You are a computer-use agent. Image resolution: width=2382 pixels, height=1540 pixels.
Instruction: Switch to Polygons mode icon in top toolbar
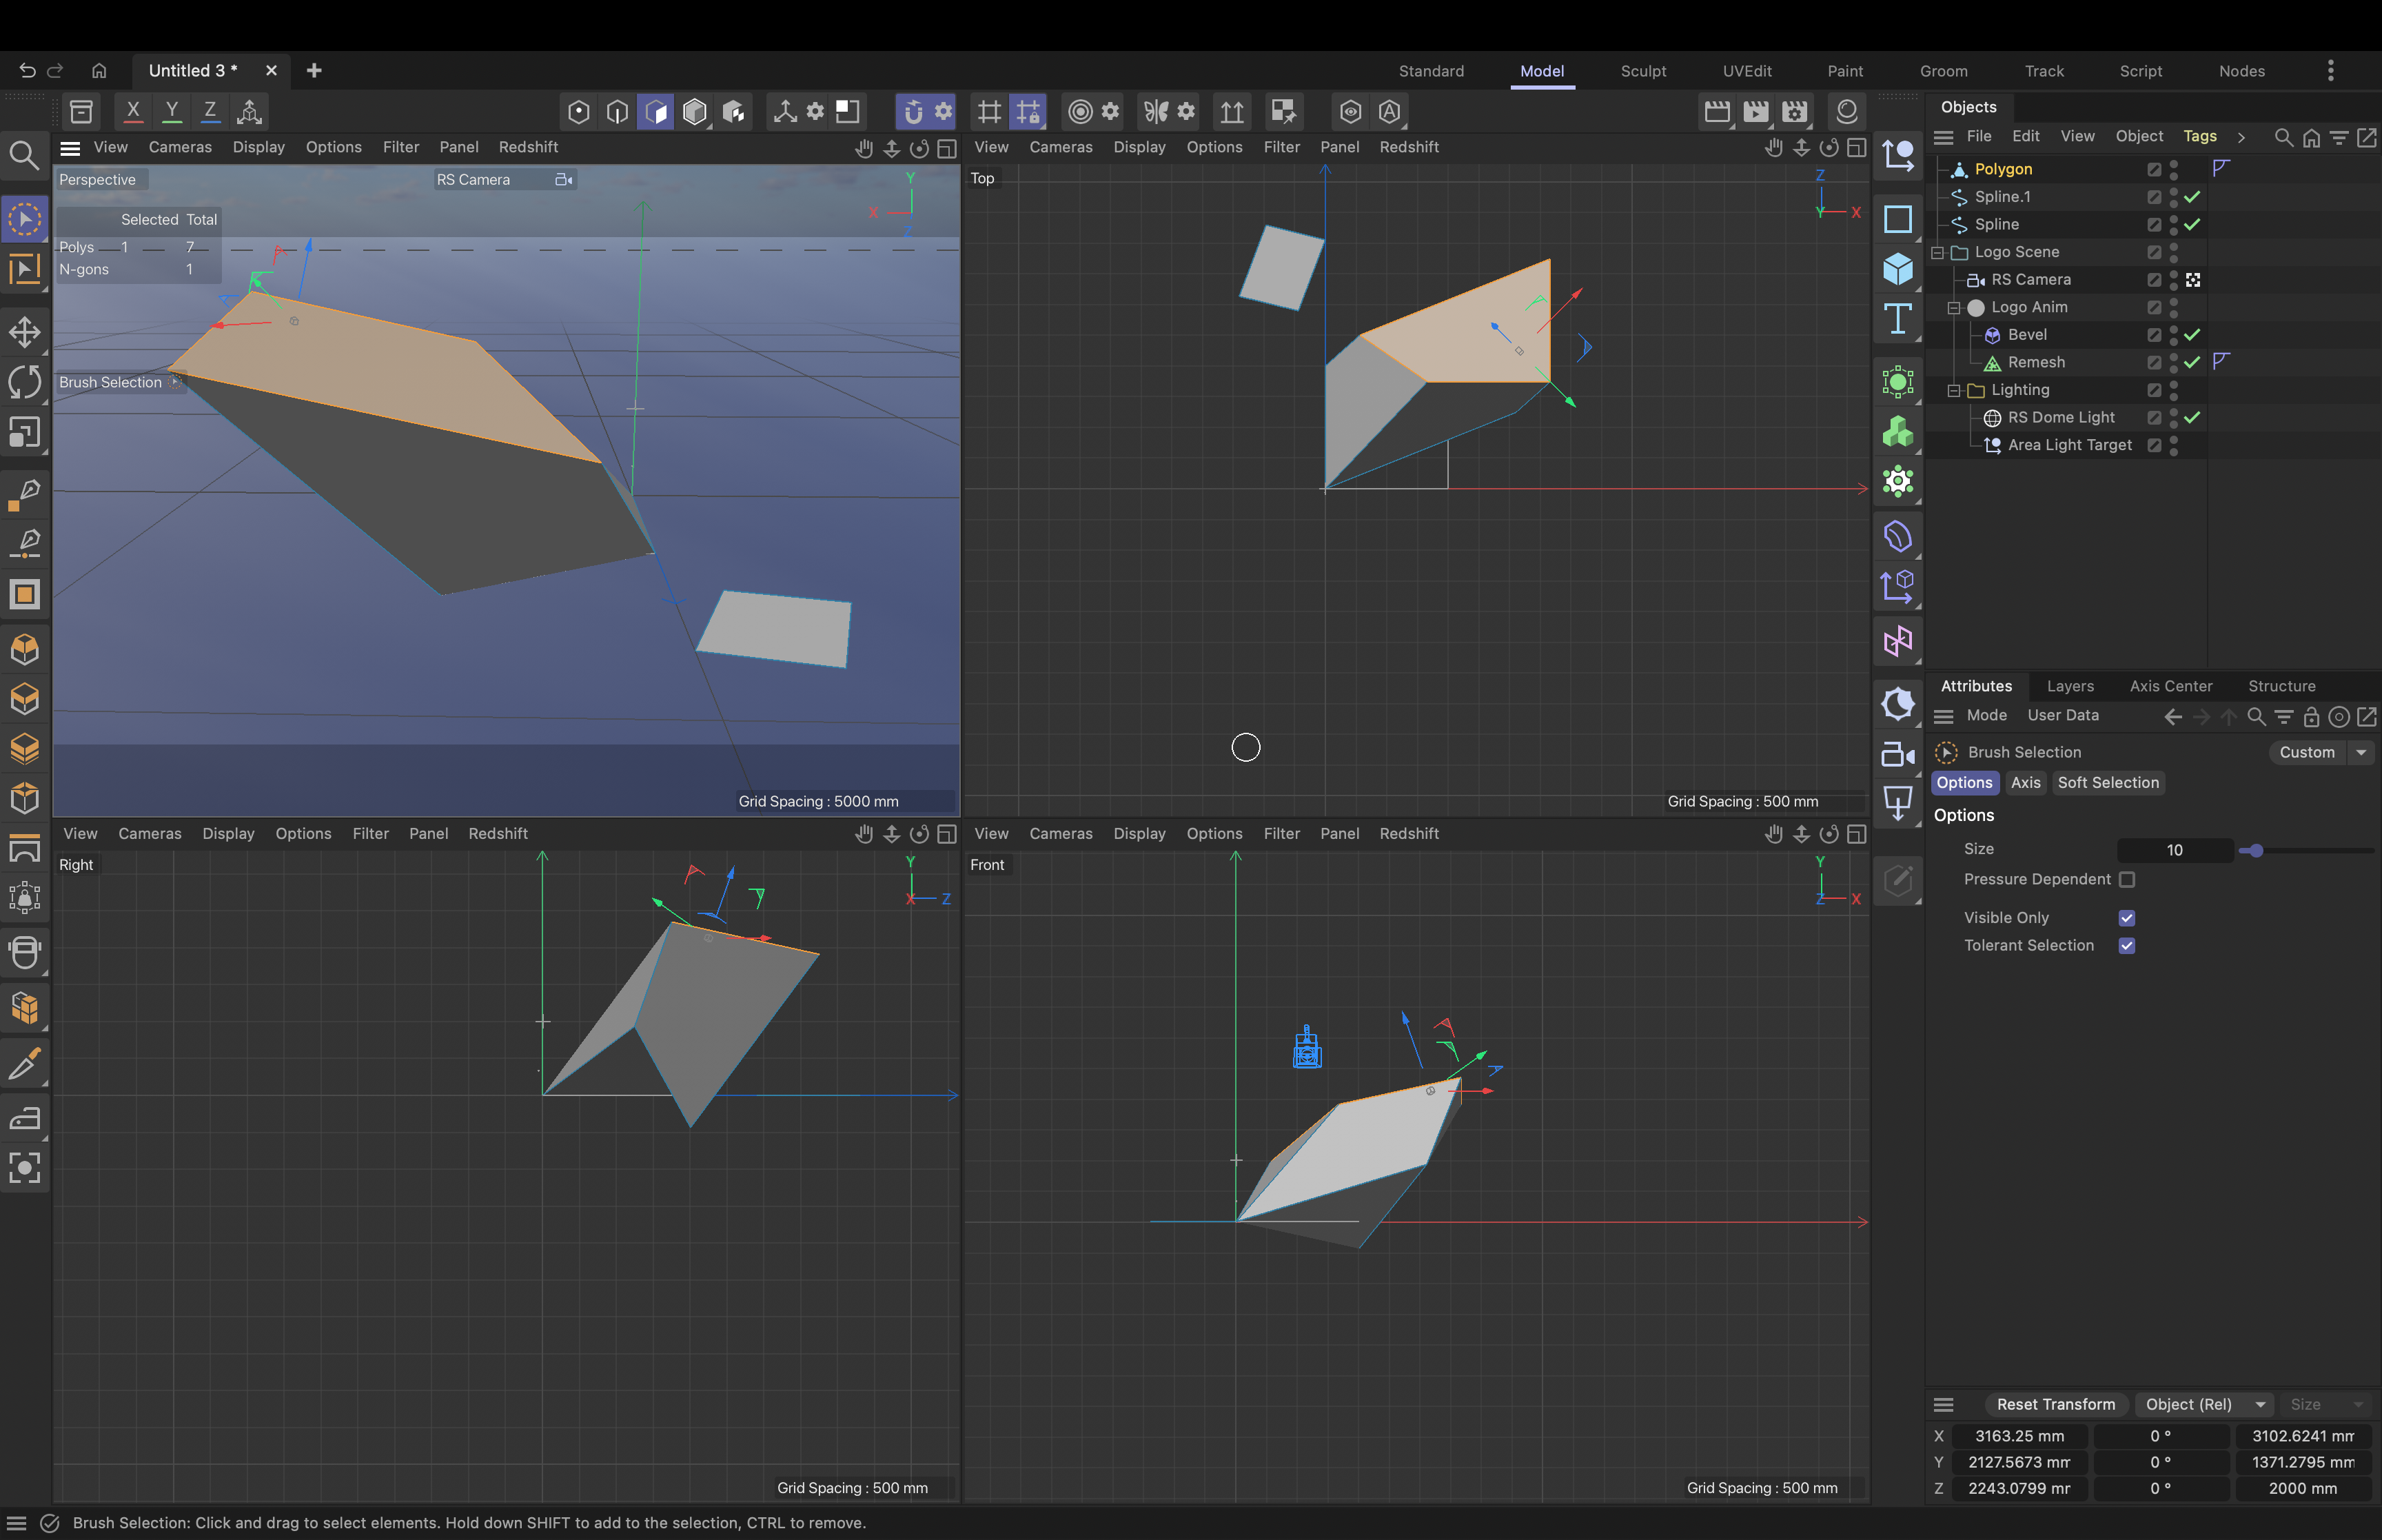coord(655,111)
